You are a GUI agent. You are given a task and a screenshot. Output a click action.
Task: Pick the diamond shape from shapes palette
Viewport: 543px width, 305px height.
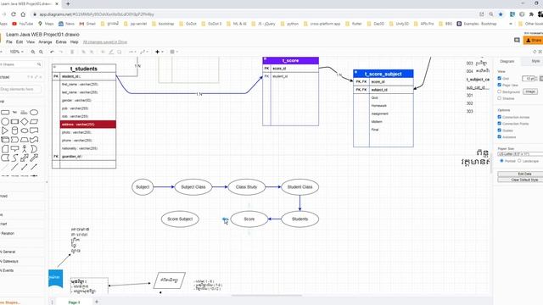coord(25,122)
